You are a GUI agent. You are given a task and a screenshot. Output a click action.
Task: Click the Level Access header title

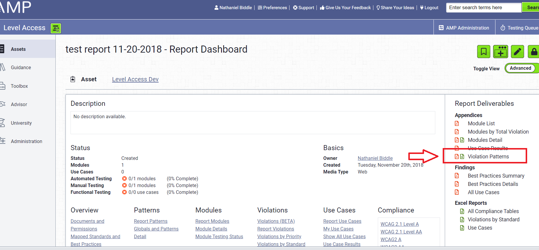pyautogui.click(x=24, y=28)
